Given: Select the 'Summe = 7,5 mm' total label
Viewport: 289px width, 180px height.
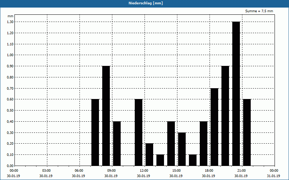Looking at the screenshot, I should point(259,11).
